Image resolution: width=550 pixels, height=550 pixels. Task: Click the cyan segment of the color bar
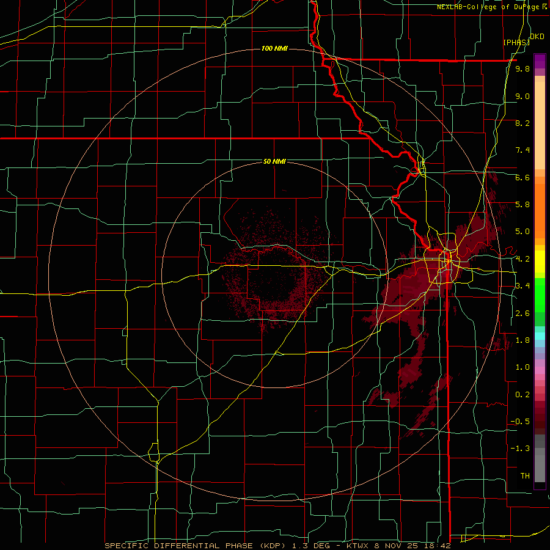(x=540, y=336)
